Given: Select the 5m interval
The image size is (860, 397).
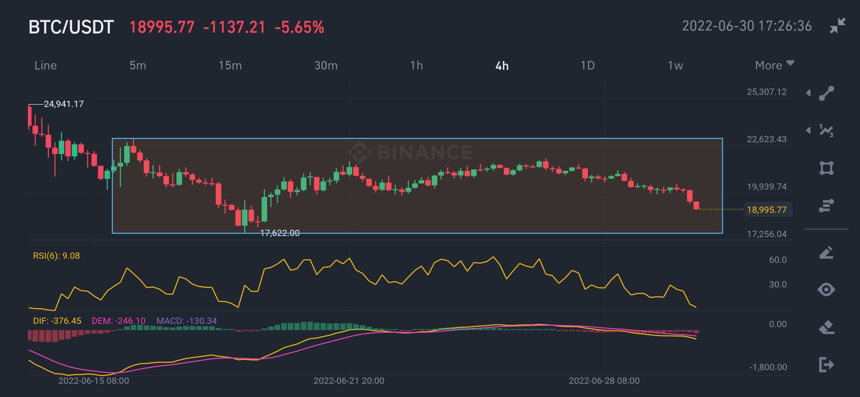Looking at the screenshot, I should pyautogui.click(x=138, y=65).
